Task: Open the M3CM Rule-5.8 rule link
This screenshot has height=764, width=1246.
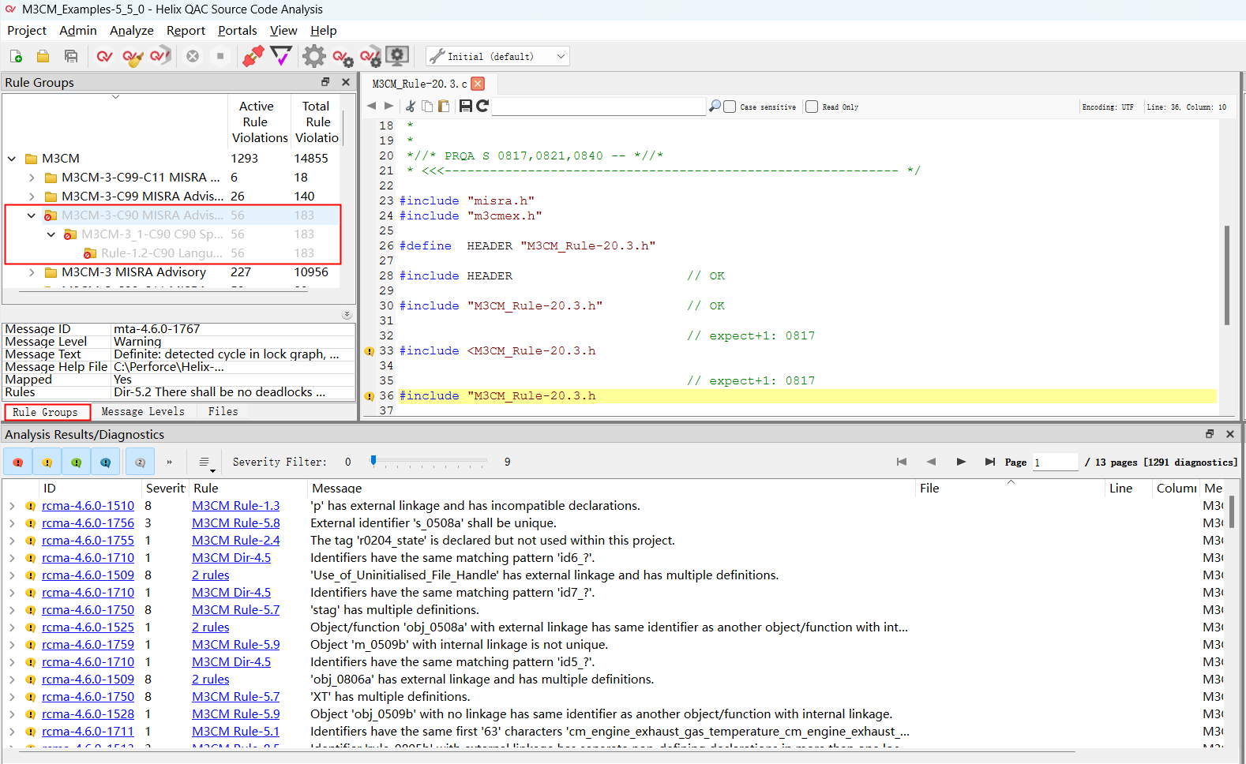Action: point(235,523)
